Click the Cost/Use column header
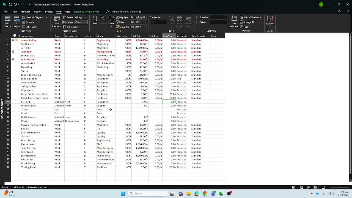This screenshot has width=352, height=198. (169, 36)
